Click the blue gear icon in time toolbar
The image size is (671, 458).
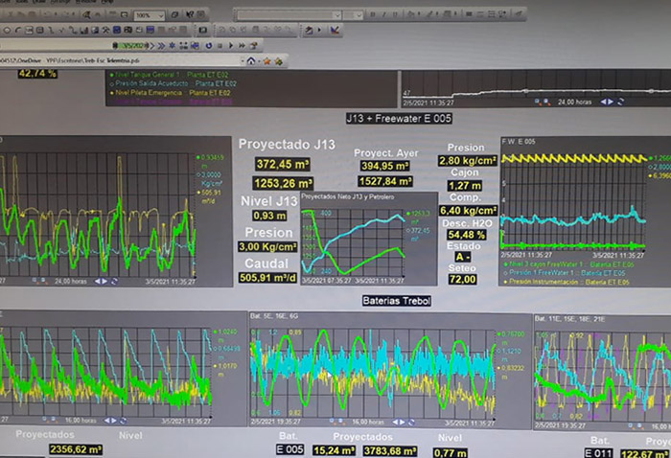click(x=172, y=45)
